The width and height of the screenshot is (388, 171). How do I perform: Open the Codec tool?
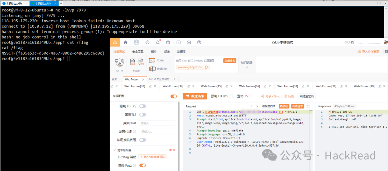coord(157,60)
